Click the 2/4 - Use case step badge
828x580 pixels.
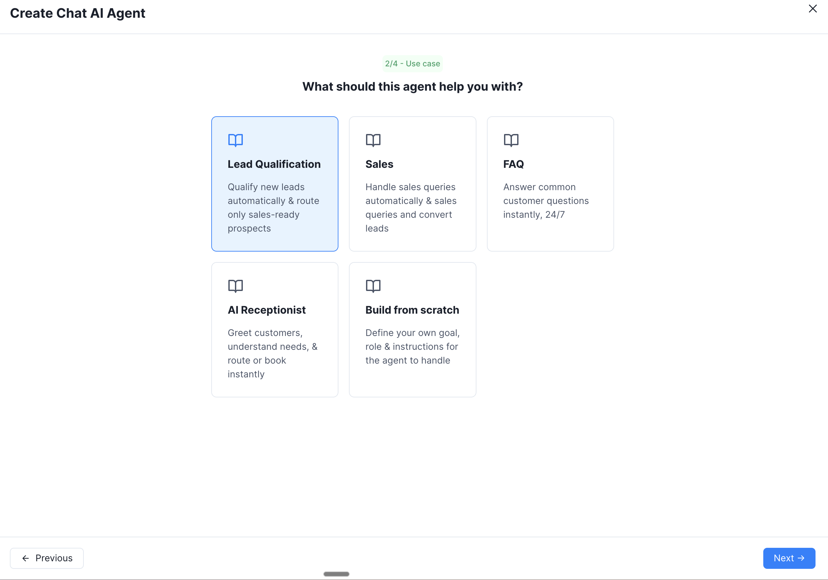(412, 63)
